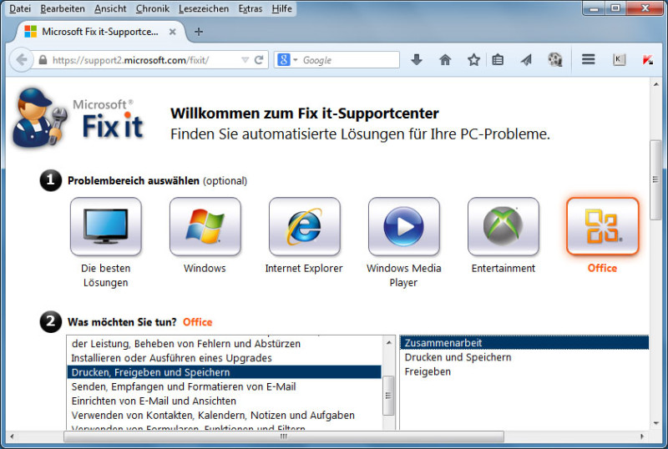Click the horizontal scrollbar thumb
Screen dimensions: 668x449
[284, 436]
